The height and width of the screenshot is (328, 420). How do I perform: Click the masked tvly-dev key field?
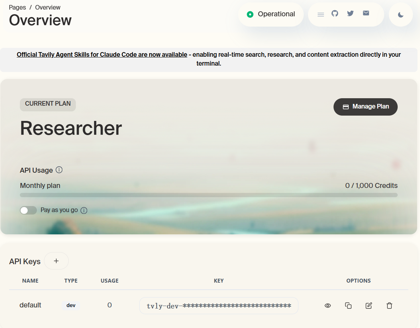(219, 306)
